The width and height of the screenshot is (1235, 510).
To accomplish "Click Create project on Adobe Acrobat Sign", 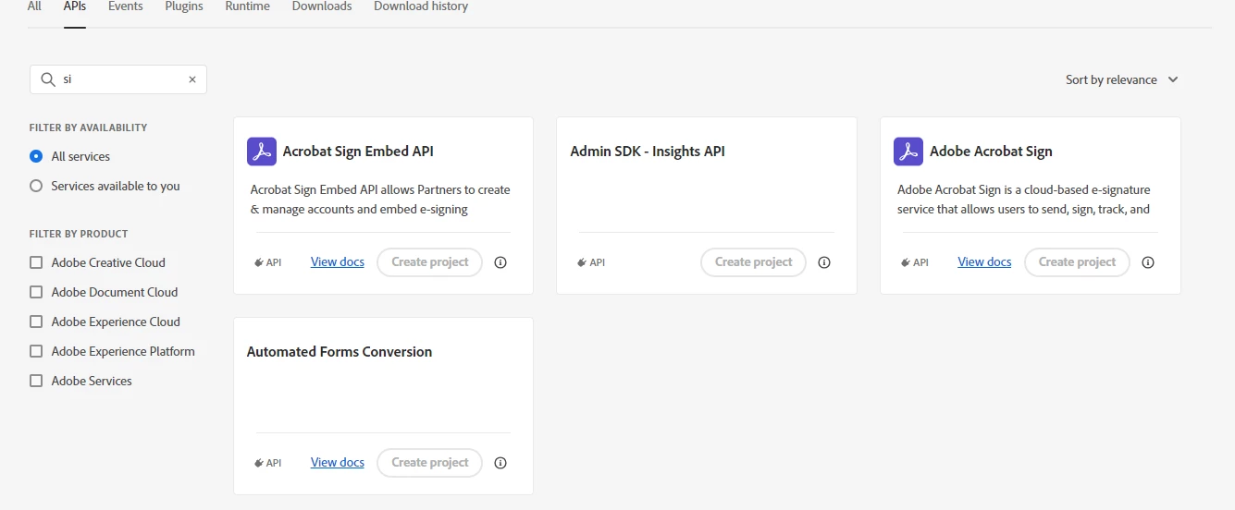I will [1077, 262].
